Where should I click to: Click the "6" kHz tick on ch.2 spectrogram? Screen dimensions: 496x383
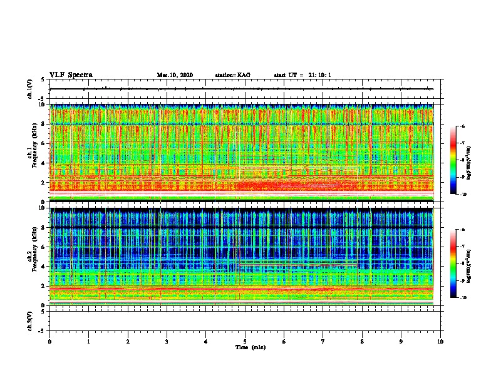(43, 247)
